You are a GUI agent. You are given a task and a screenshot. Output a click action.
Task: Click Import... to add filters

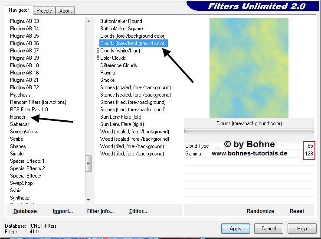pyautogui.click(x=63, y=211)
